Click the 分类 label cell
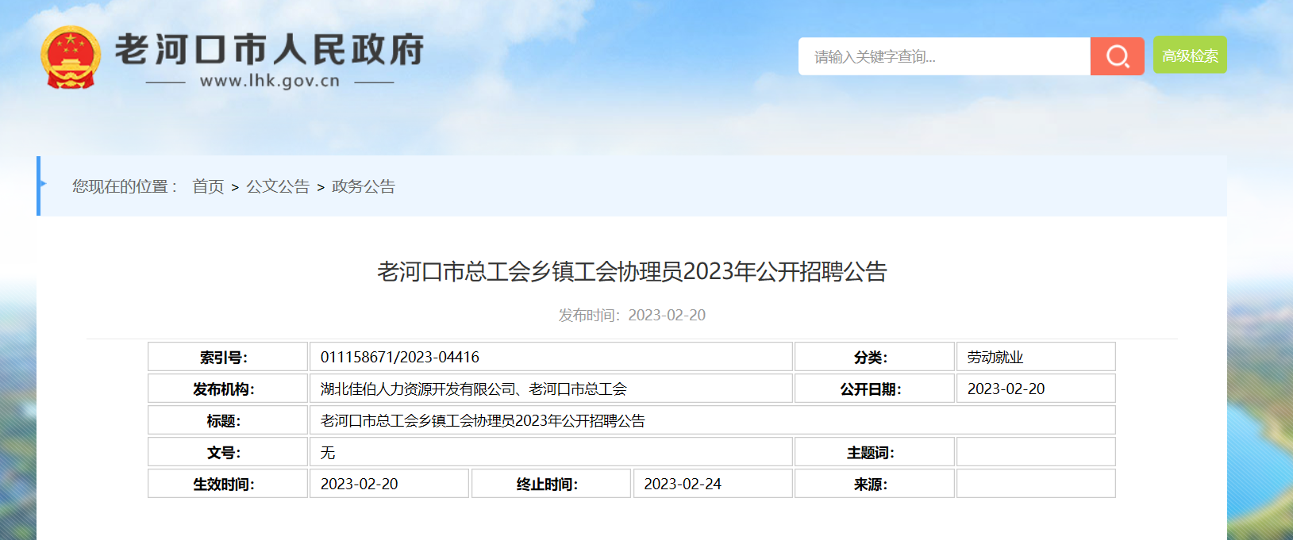 (x=875, y=357)
